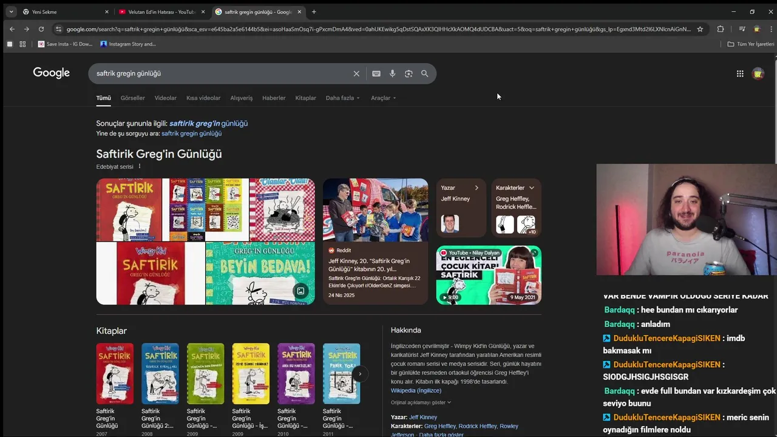Open the Google apps grid
The image size is (777, 437).
pyautogui.click(x=740, y=73)
